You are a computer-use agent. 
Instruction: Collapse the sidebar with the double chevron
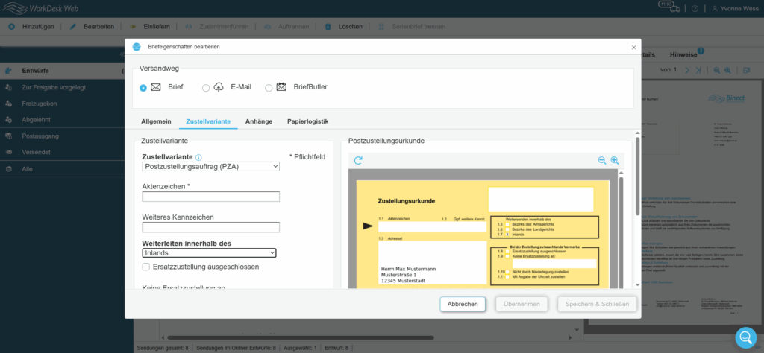coord(122,54)
